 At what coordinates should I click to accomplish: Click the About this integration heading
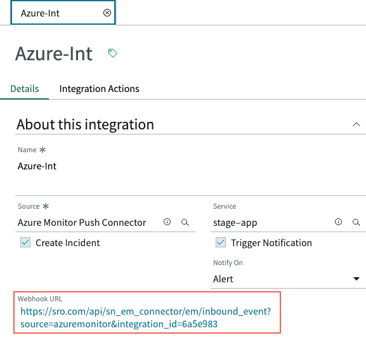[x=85, y=124]
